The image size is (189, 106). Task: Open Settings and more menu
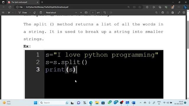point(179,7)
